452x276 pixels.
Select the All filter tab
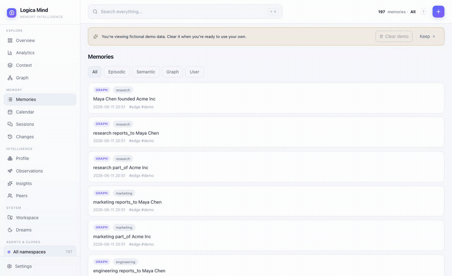click(x=95, y=72)
